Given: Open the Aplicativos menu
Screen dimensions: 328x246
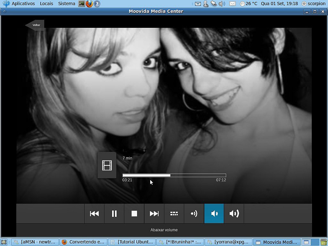Looking at the screenshot, I should coord(23,4).
